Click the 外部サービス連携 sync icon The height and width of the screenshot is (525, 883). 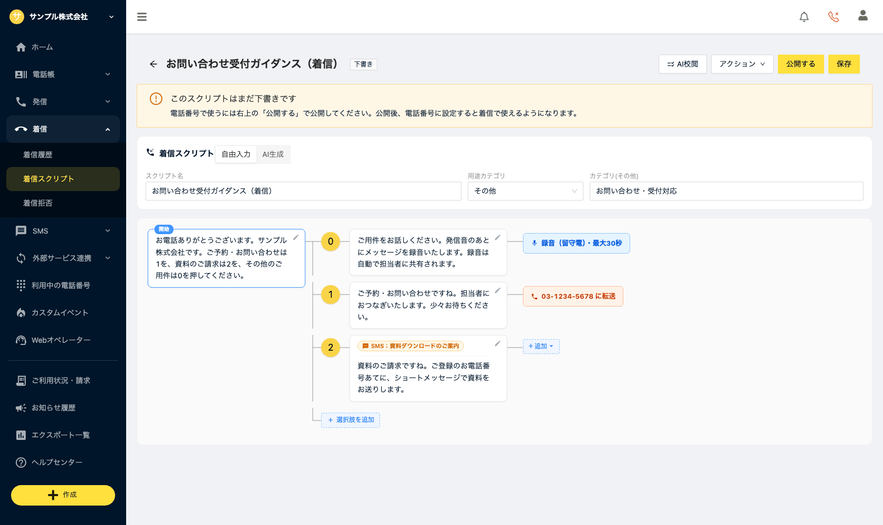pyautogui.click(x=21, y=258)
